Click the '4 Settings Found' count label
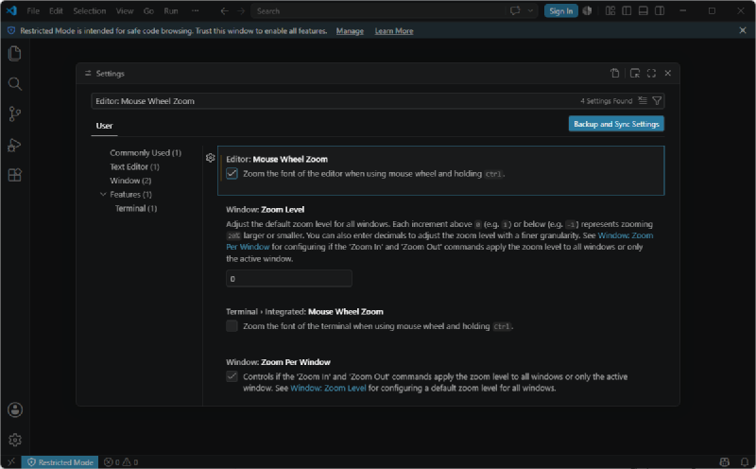Viewport: 756px width, 469px height. point(606,101)
